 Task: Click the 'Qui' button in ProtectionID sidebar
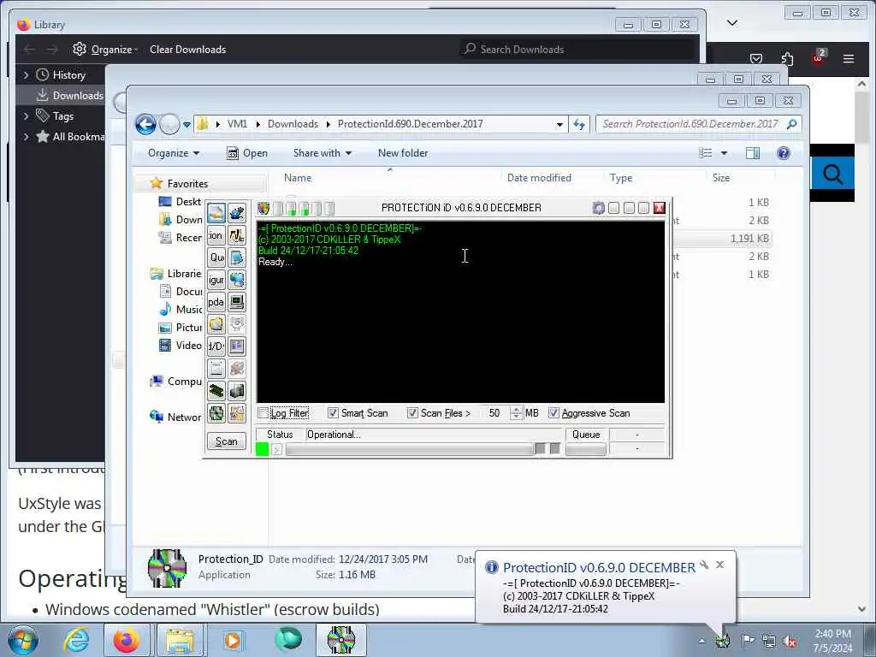pos(216,257)
